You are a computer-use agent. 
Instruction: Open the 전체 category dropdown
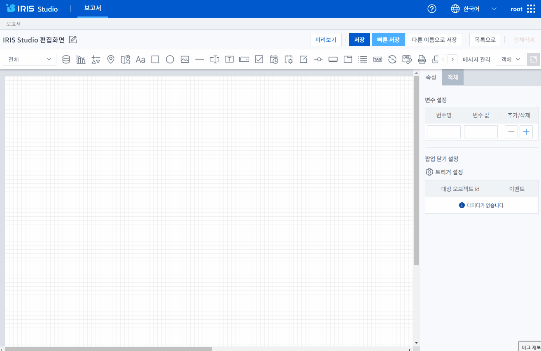30,59
